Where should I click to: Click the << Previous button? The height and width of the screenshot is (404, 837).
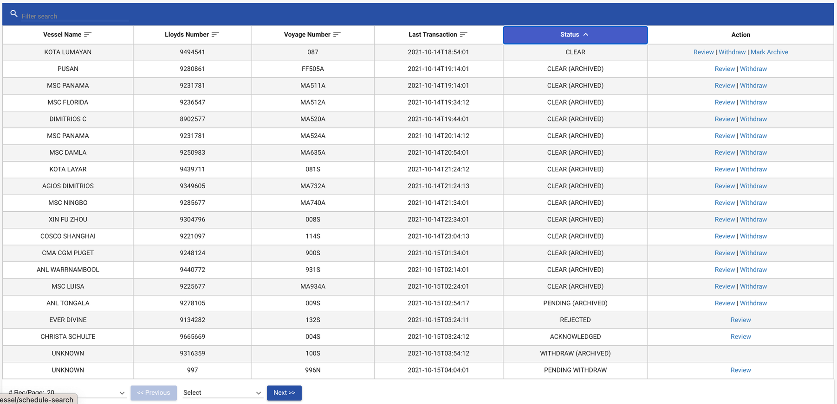[154, 393]
